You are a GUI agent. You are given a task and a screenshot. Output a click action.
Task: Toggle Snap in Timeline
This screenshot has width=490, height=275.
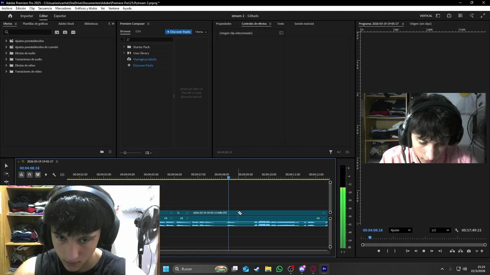click(29, 175)
